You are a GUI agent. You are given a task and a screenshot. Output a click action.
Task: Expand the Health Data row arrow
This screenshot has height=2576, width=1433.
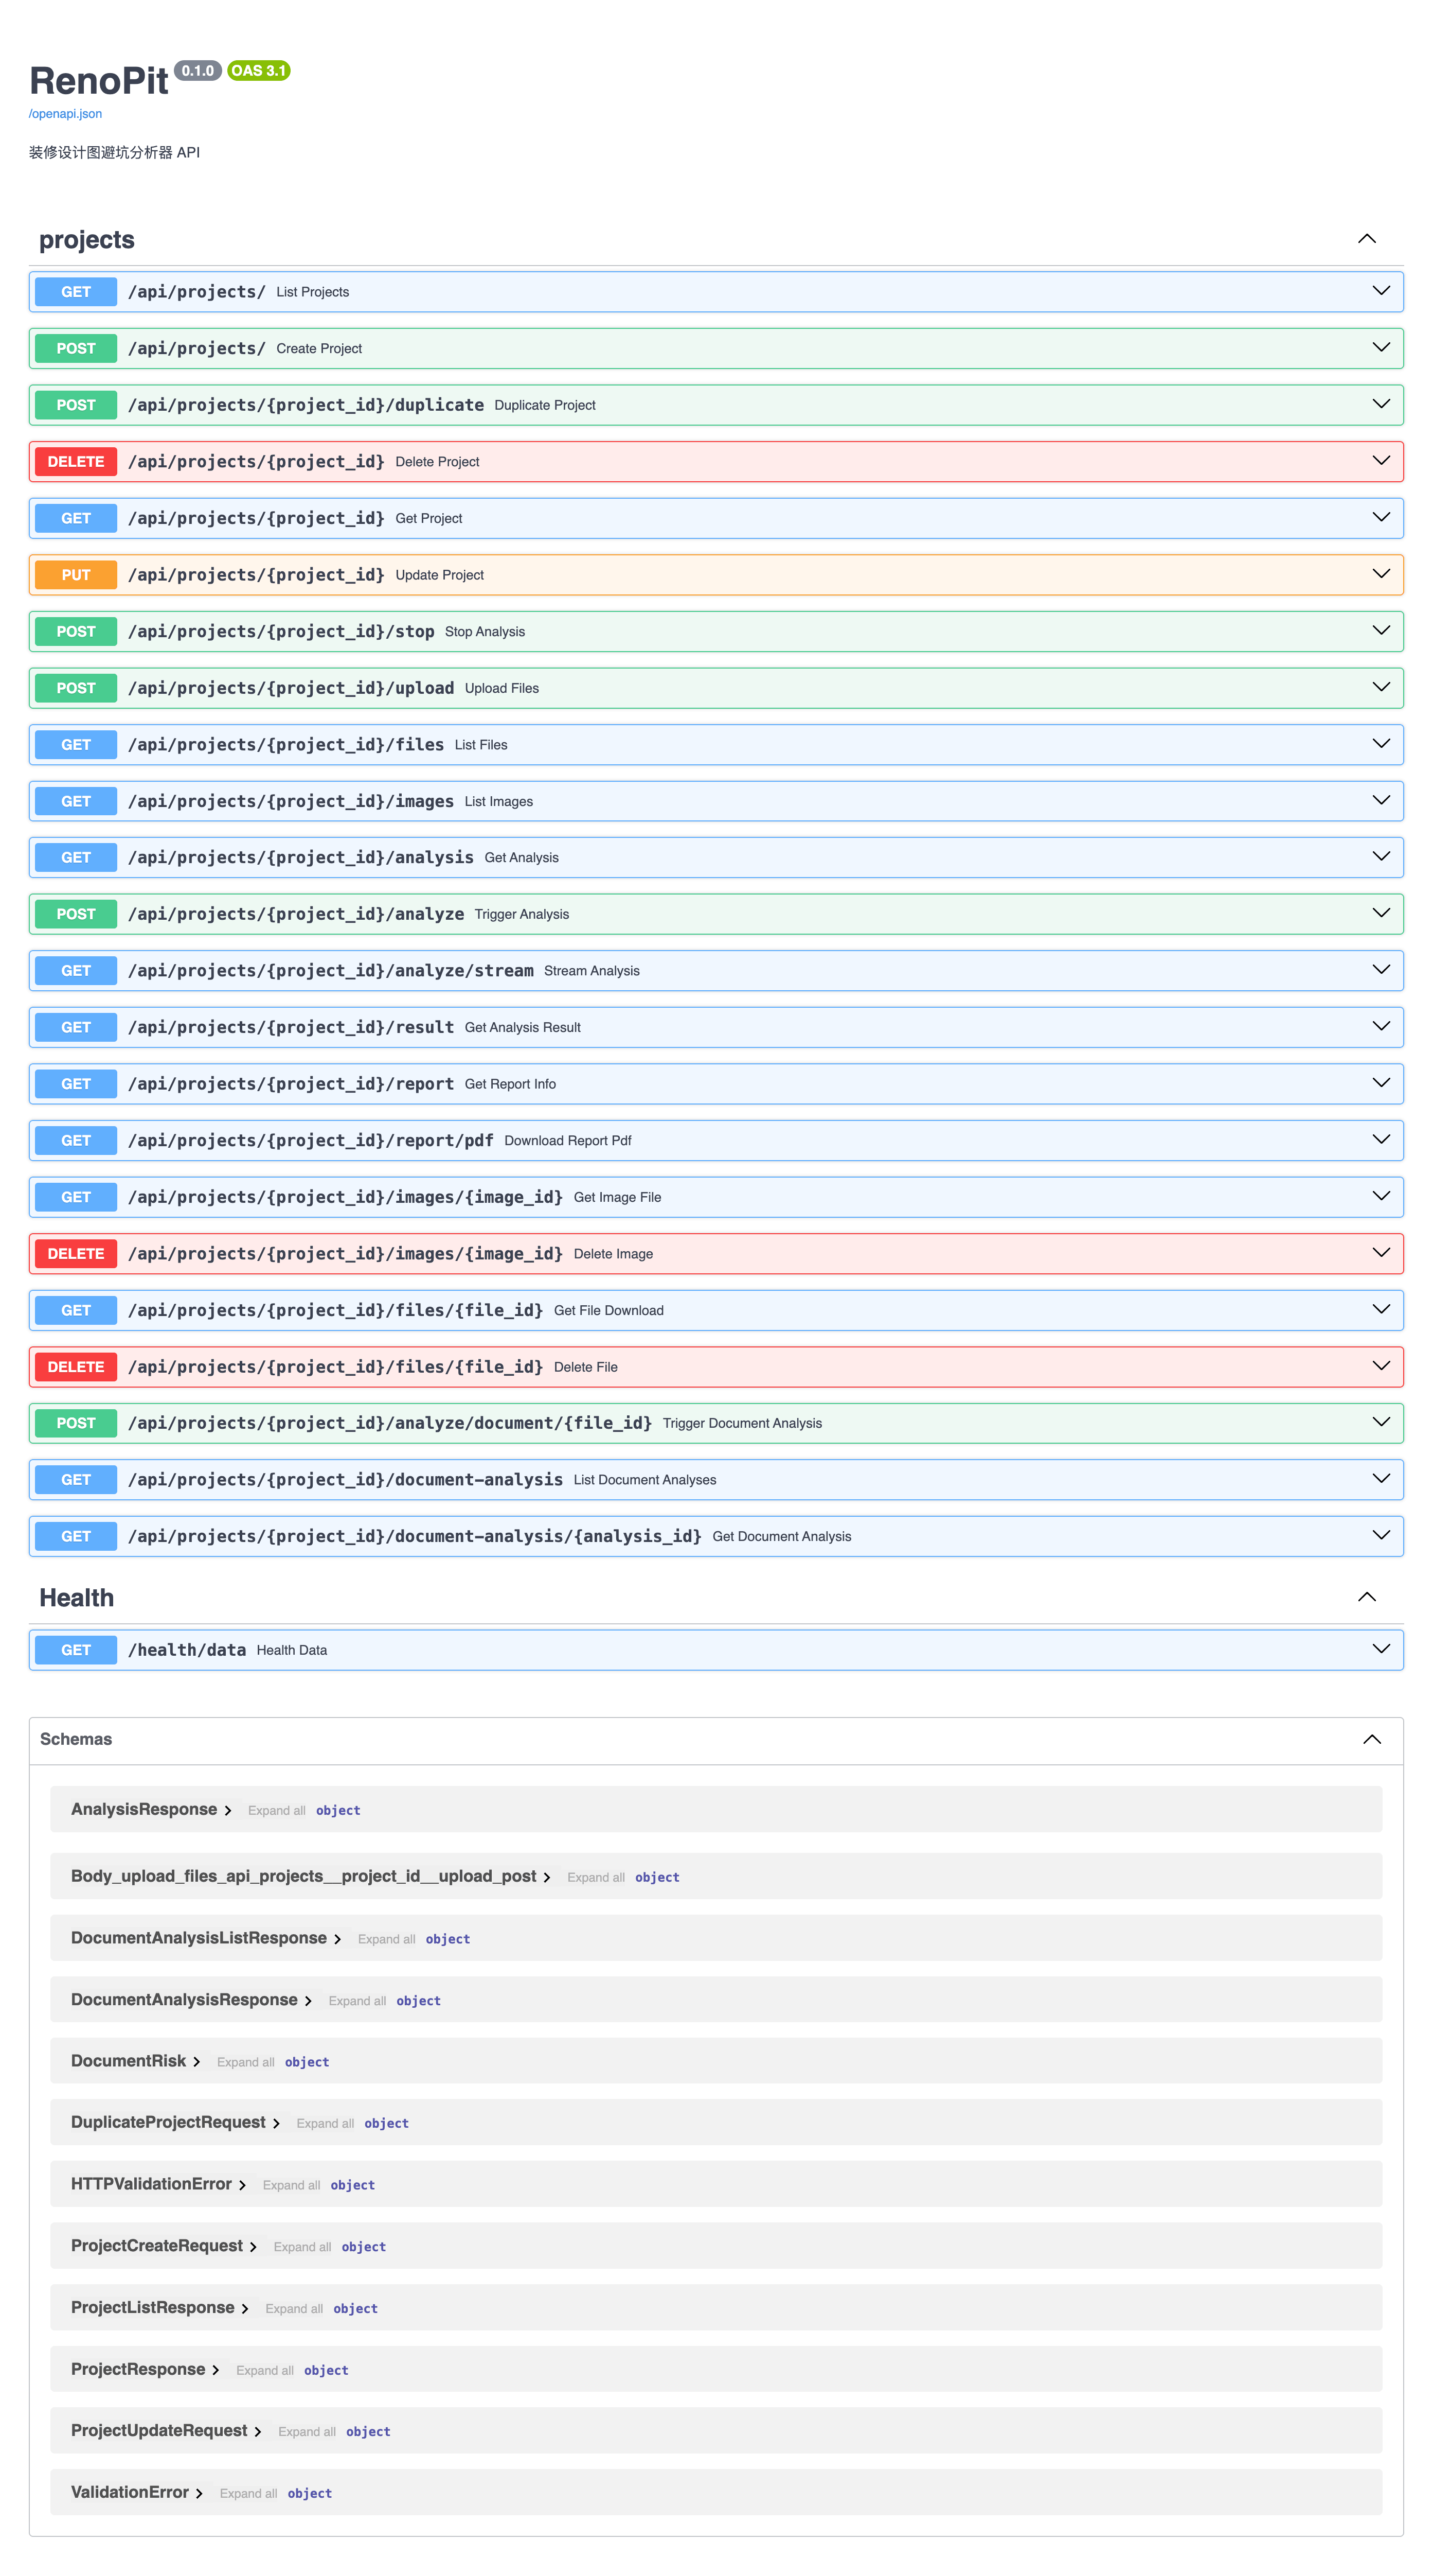click(x=1381, y=1649)
